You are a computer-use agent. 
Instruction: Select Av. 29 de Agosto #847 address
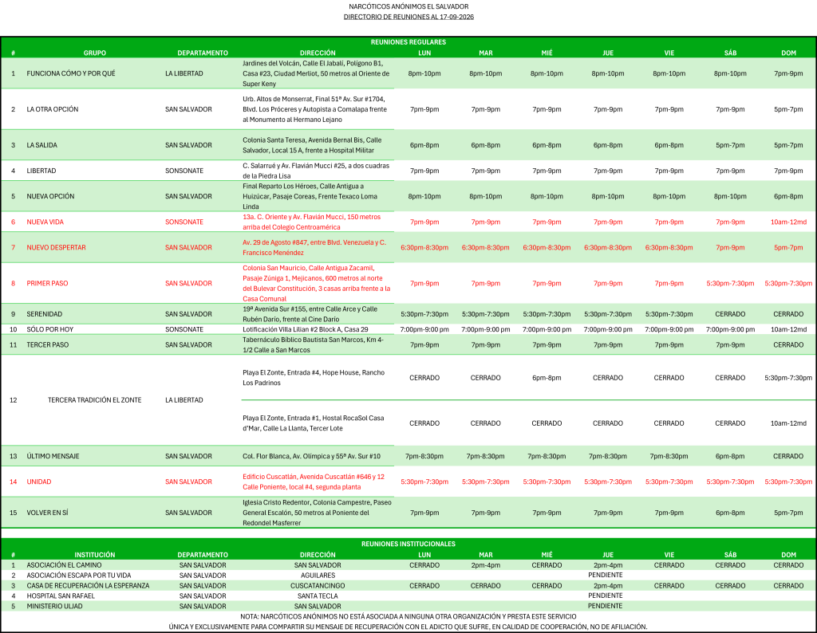[314, 247]
